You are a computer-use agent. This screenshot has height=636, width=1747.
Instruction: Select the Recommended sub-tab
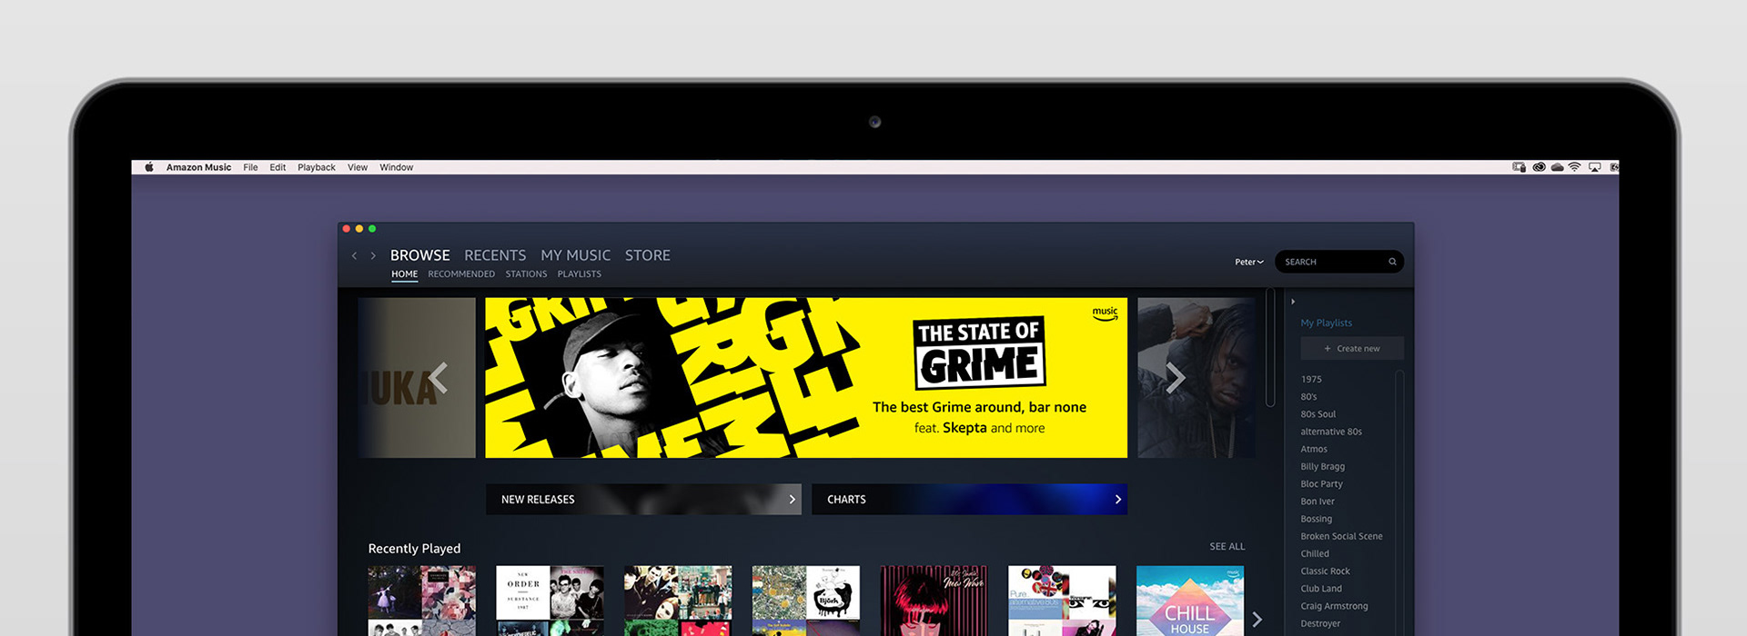(x=461, y=274)
